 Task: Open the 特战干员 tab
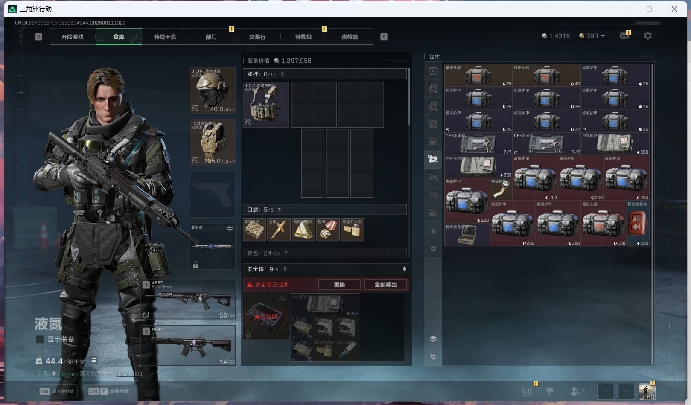point(165,37)
